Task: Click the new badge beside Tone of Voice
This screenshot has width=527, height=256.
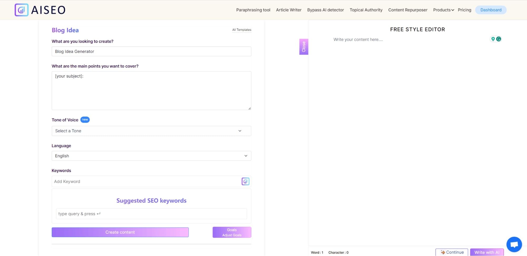Action: (x=85, y=119)
